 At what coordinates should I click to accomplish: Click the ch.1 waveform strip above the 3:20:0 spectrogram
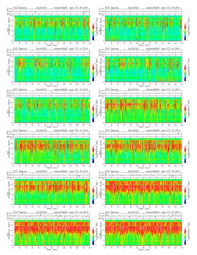pyautogui.click(x=52, y=134)
